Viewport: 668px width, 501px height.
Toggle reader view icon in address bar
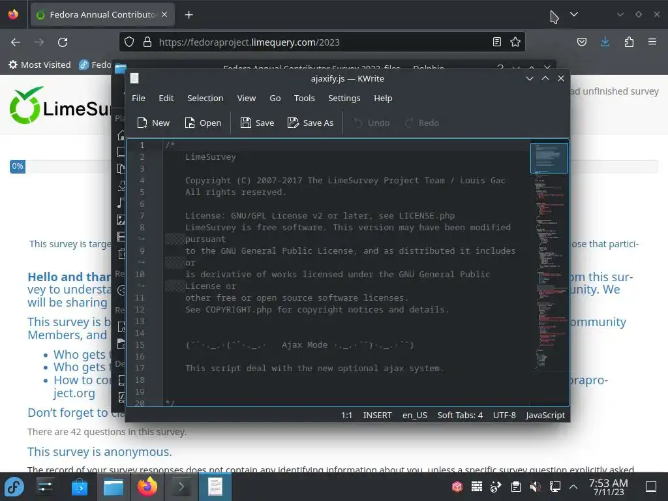coord(496,42)
